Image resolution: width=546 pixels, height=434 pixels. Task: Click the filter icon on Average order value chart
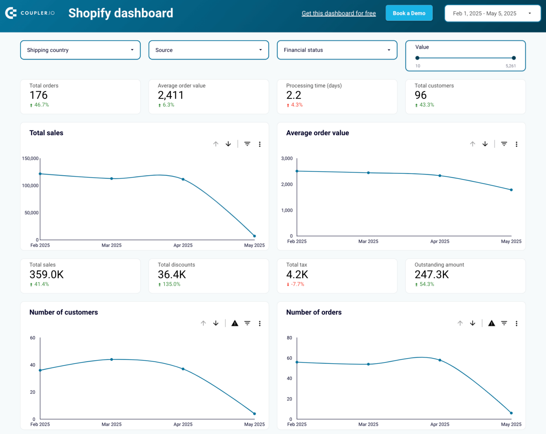(504, 144)
